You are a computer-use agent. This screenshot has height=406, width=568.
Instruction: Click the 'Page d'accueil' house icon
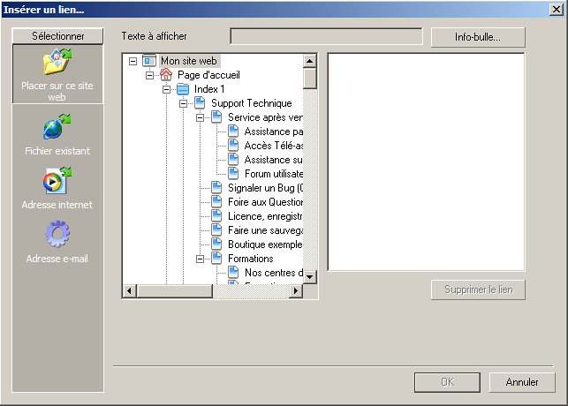166,75
